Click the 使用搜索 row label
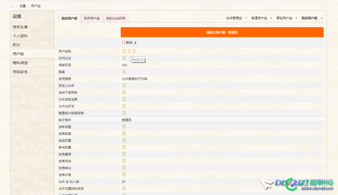 (x=65, y=79)
